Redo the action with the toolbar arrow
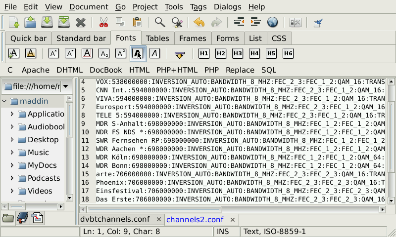 coord(216,22)
